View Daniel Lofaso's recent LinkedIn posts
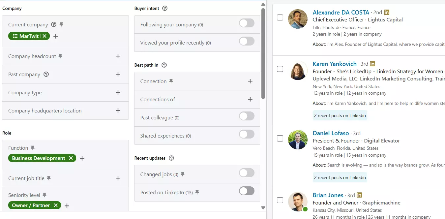Image resolution: width=445 pixels, height=219 pixels. [340, 177]
